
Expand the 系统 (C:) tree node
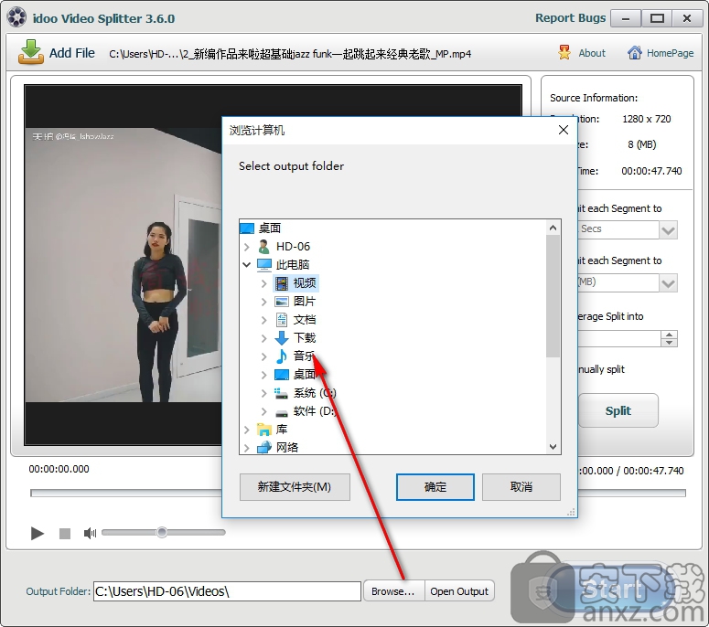pyautogui.click(x=264, y=393)
